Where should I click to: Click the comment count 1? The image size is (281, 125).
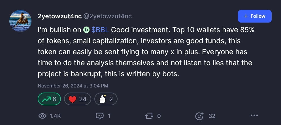(x=109, y=116)
